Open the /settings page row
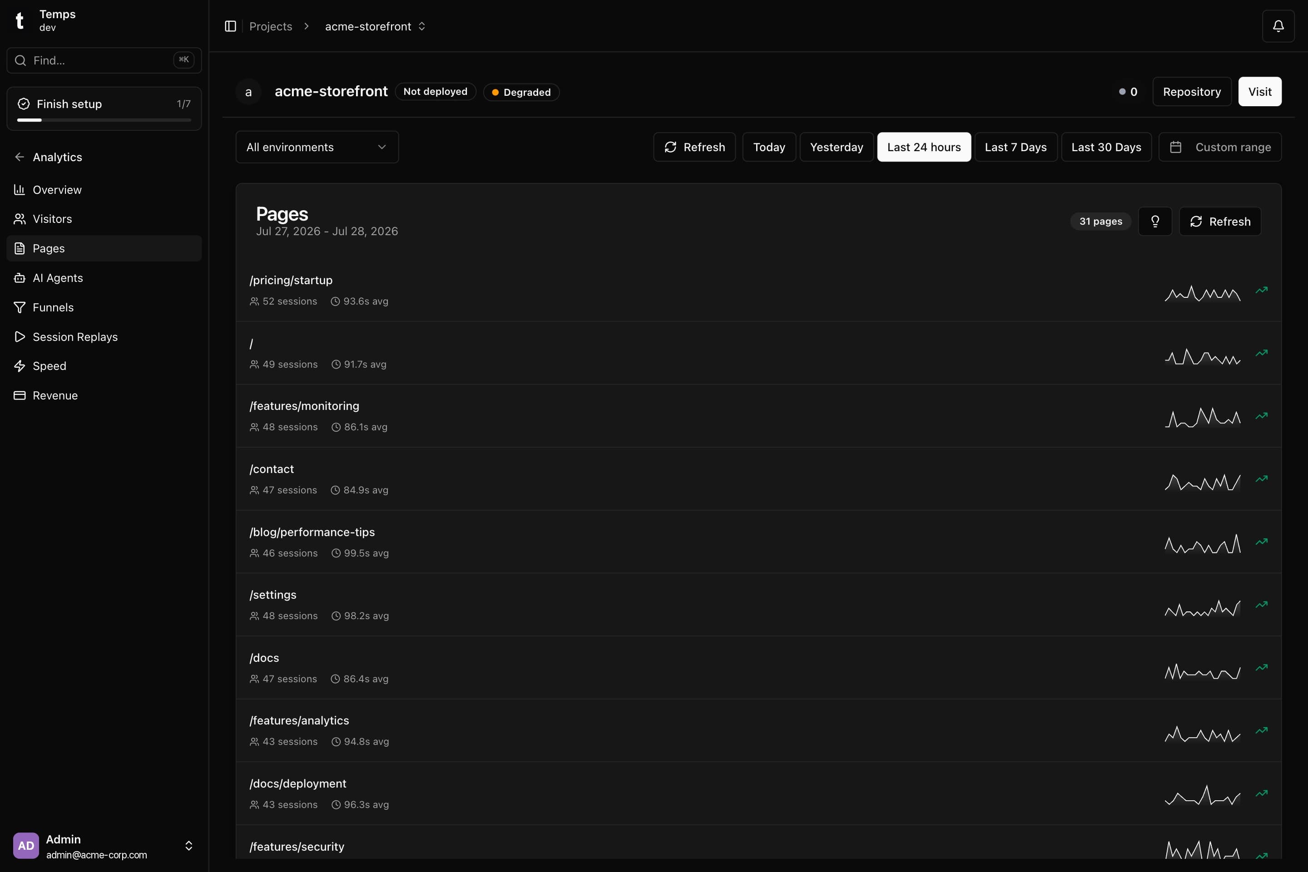The height and width of the screenshot is (872, 1308). point(758,605)
